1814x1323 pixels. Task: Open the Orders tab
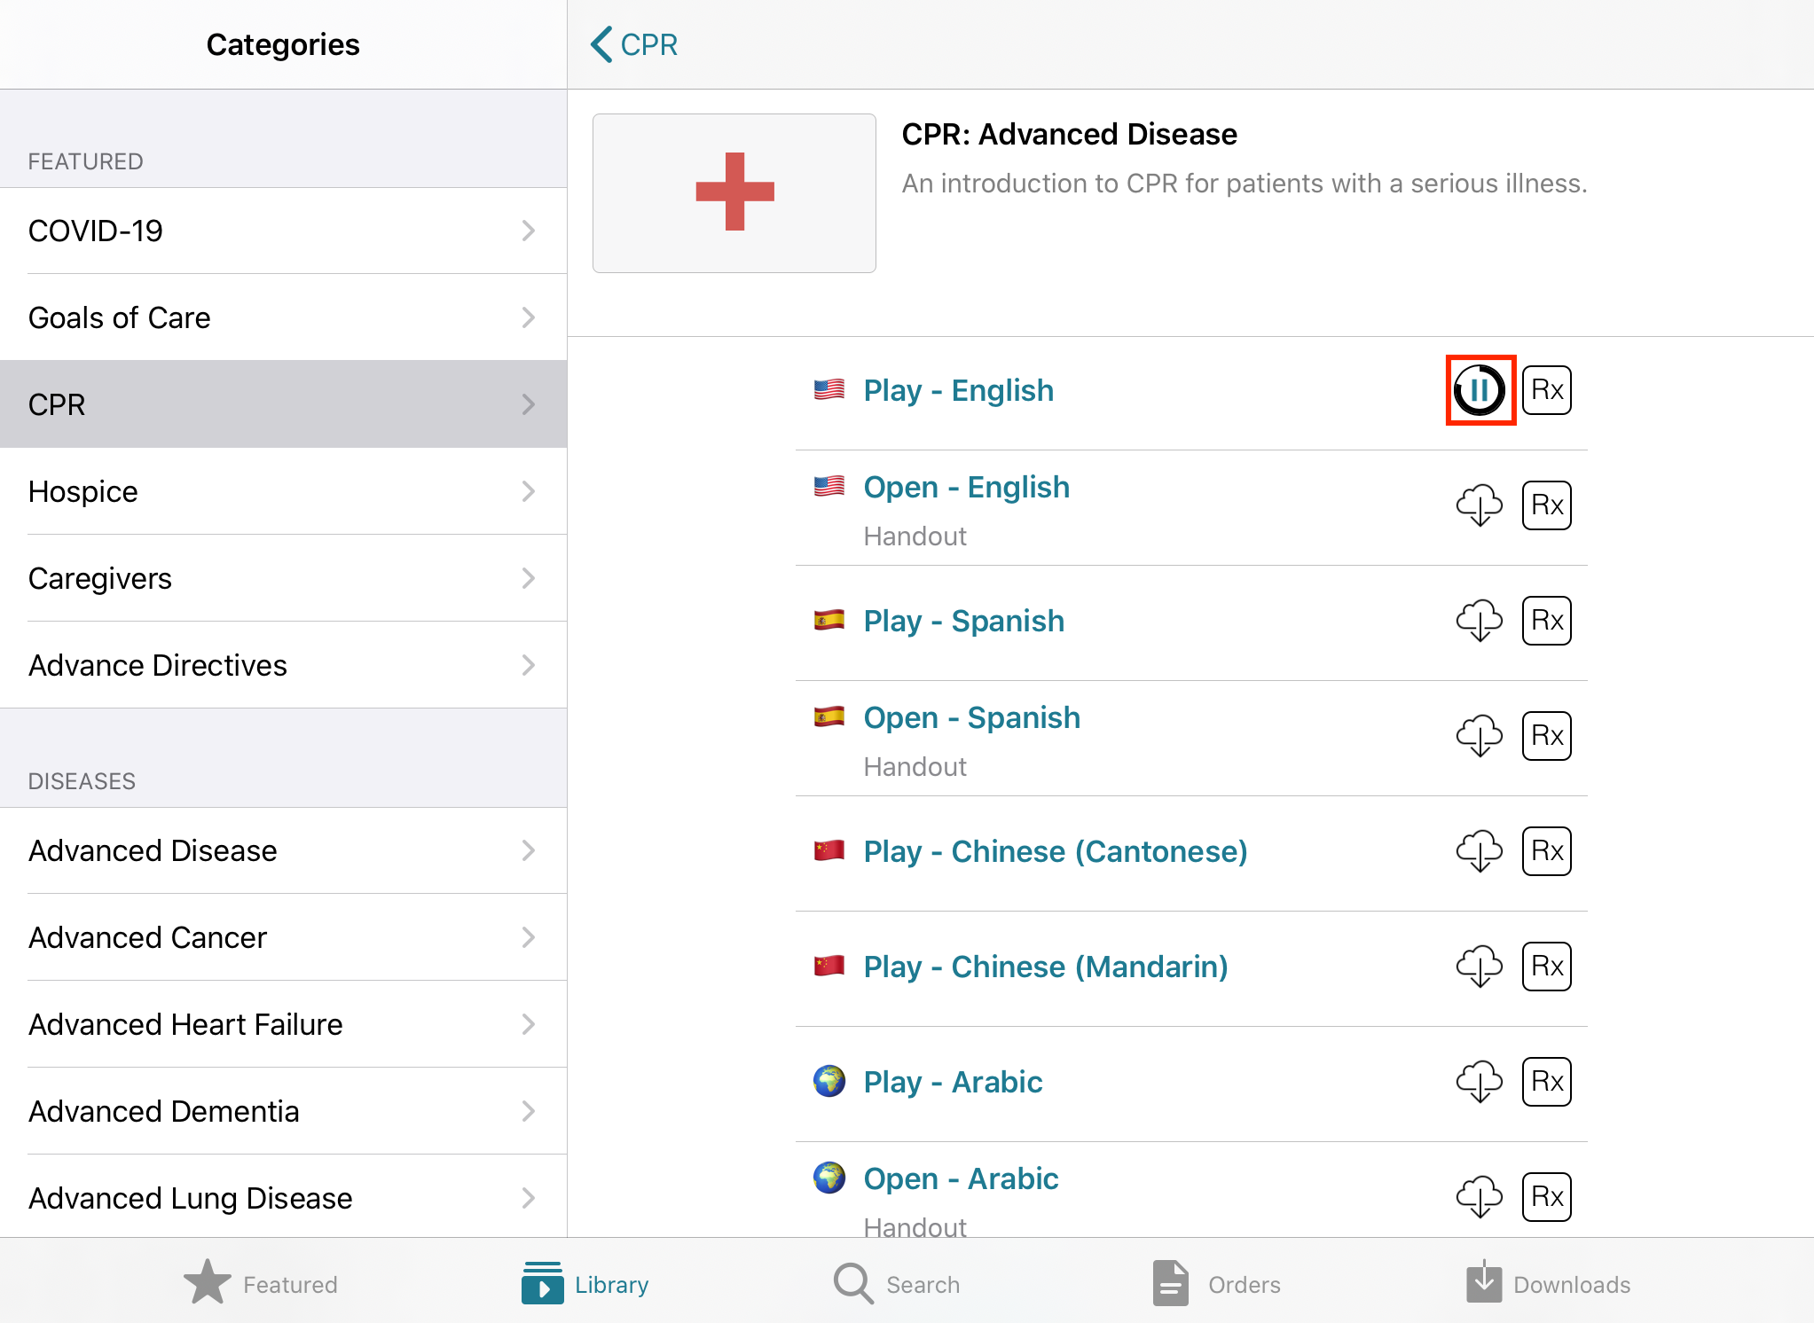pos(1216,1283)
